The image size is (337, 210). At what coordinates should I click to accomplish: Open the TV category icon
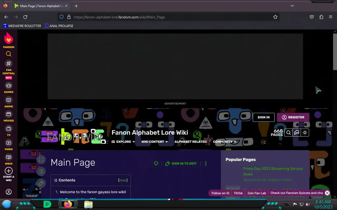[9, 129]
